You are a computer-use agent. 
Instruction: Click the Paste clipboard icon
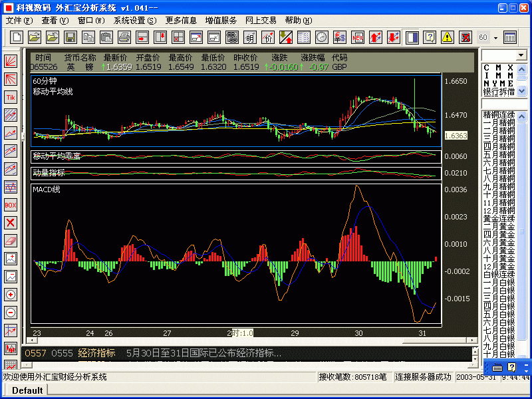[106, 37]
